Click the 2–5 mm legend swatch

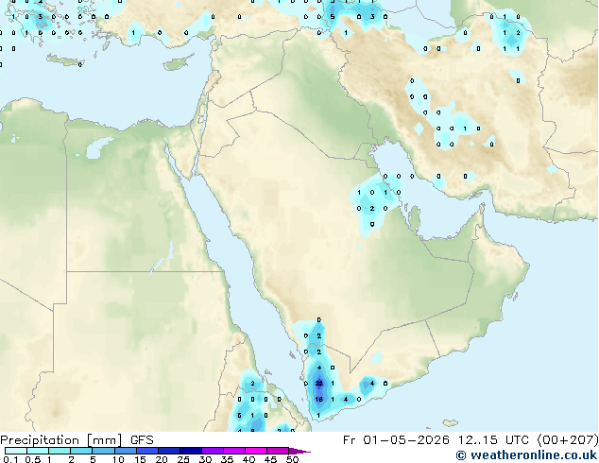(x=81, y=451)
